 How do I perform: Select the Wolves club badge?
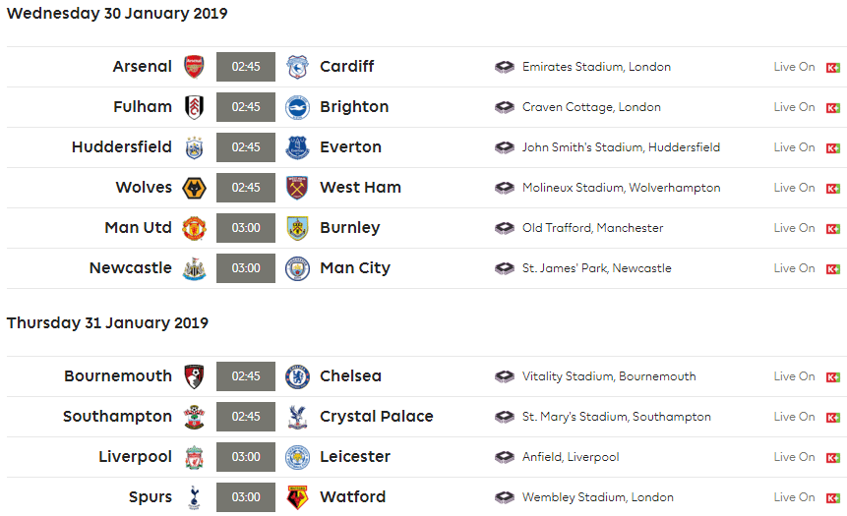(194, 188)
